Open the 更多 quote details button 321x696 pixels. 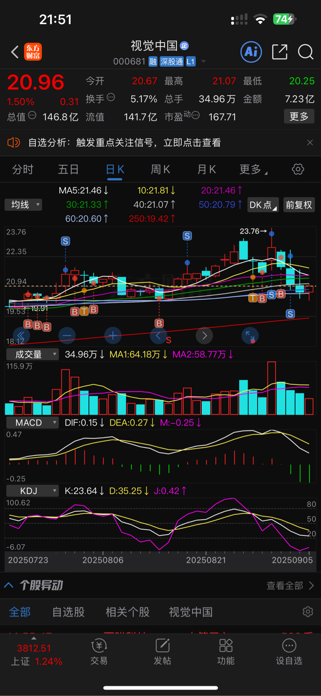(x=299, y=116)
